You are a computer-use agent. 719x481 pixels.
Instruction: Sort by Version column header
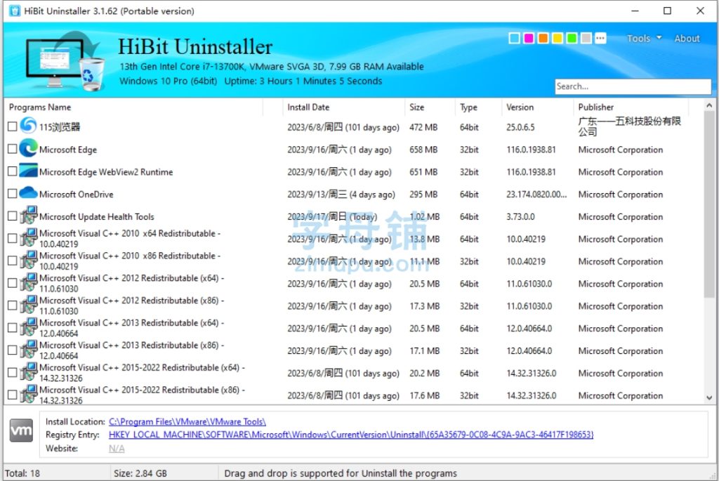pos(520,107)
